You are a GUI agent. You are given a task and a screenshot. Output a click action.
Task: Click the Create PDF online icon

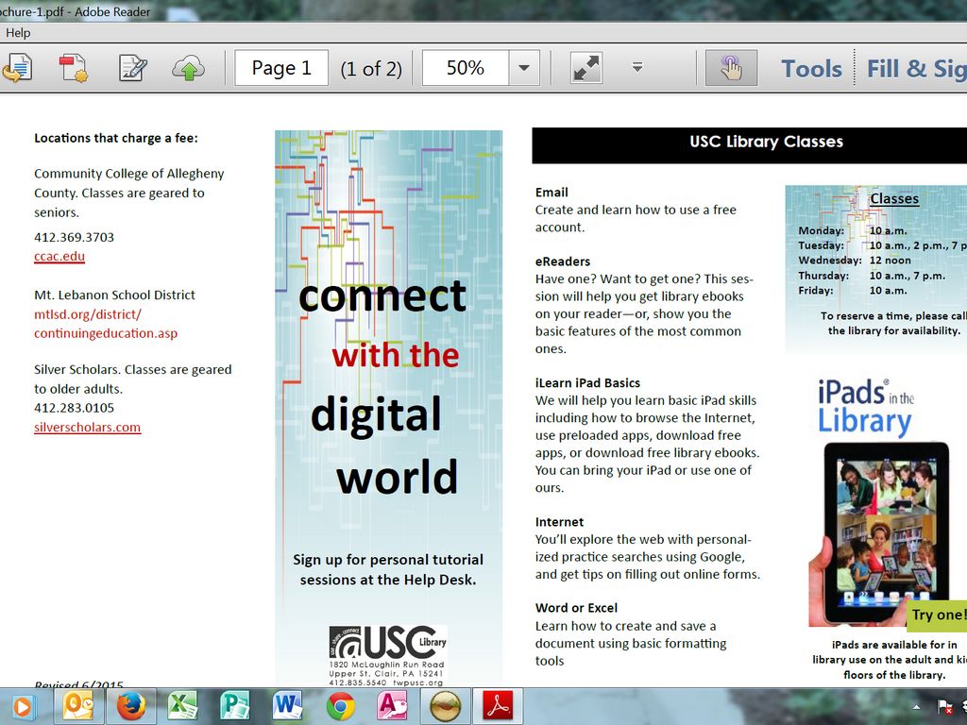74,68
